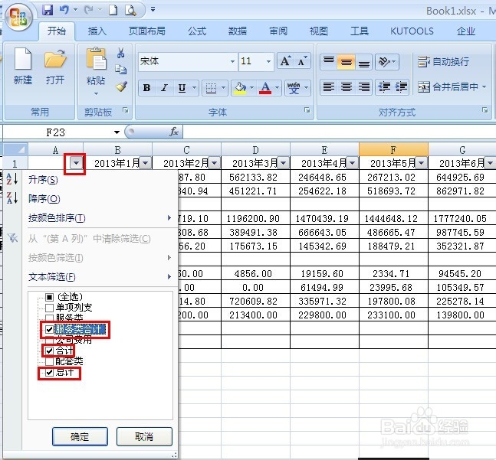Open the 2013年1月 filter dropdown
The height and width of the screenshot is (460, 496).
click(x=145, y=163)
